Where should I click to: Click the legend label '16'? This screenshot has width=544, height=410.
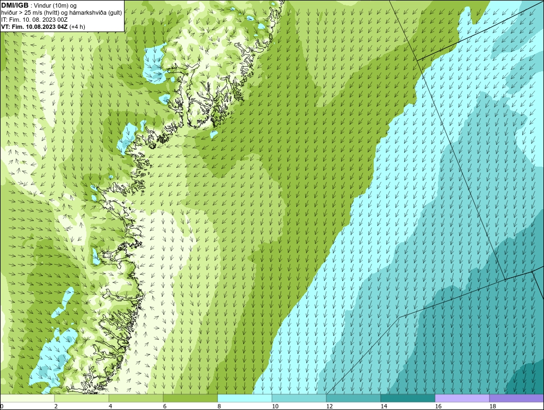click(x=438, y=406)
